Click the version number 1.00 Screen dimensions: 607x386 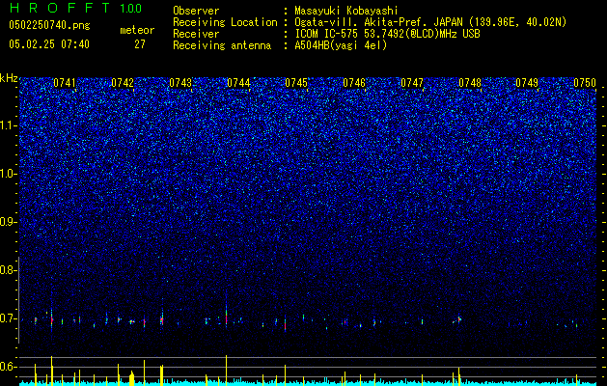pyautogui.click(x=131, y=8)
